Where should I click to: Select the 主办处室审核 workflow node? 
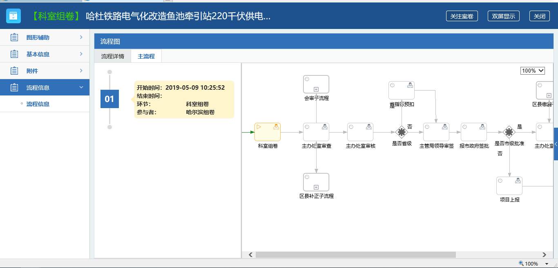click(360, 132)
